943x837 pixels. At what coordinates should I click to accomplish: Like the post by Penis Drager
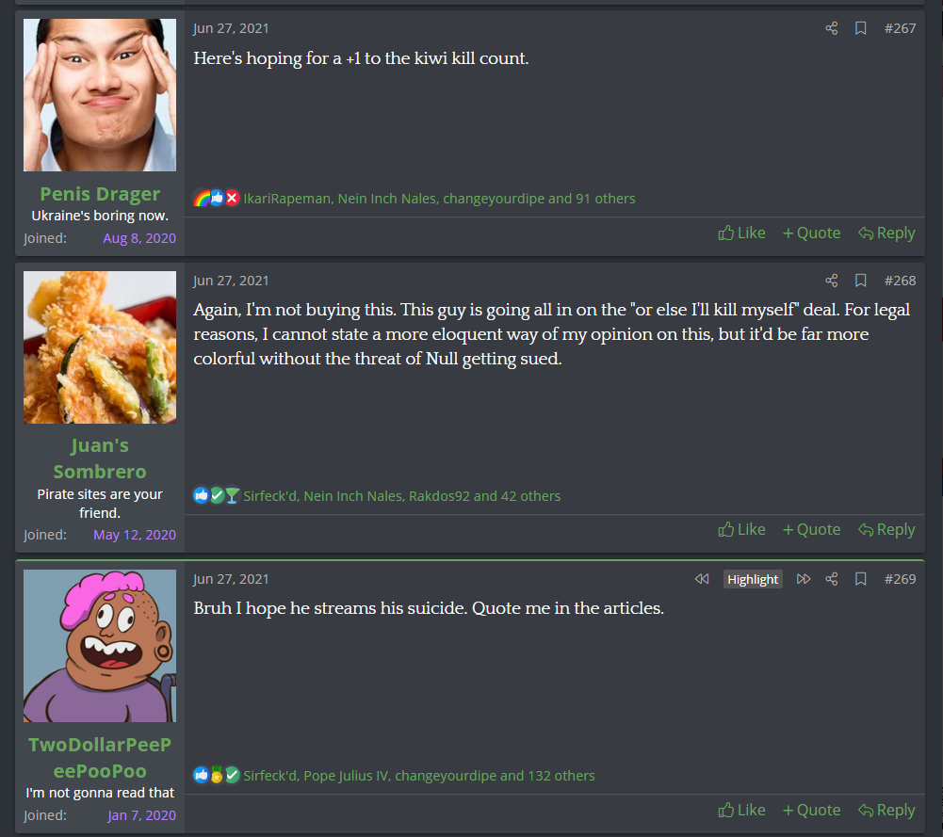741,233
